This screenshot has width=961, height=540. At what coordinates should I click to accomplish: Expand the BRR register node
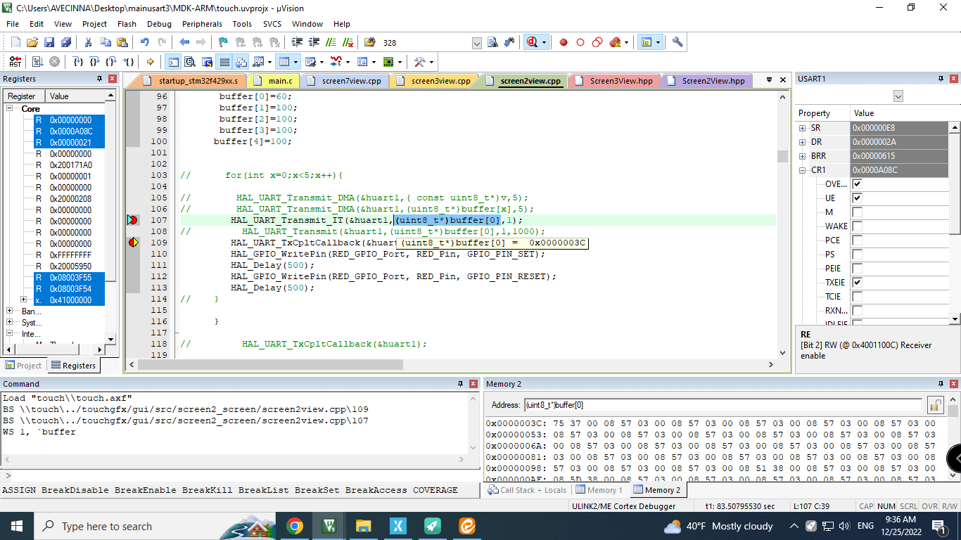[803, 156]
